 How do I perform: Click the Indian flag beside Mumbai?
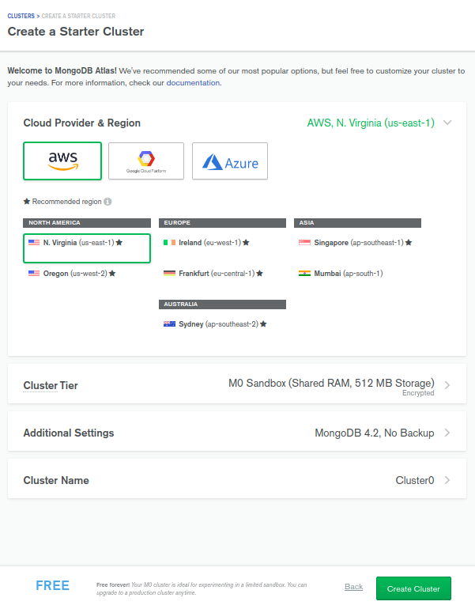tap(304, 274)
